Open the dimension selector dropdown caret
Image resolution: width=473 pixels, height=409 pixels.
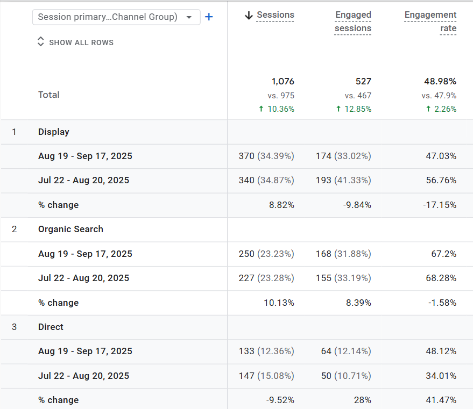[x=189, y=17]
